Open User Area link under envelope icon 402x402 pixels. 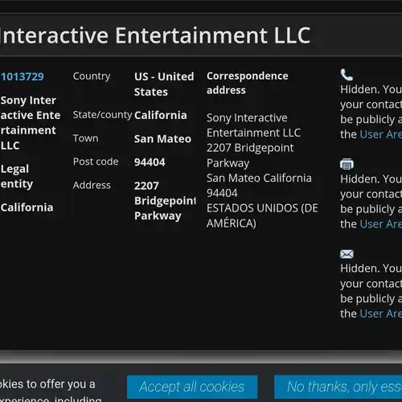[381, 314]
